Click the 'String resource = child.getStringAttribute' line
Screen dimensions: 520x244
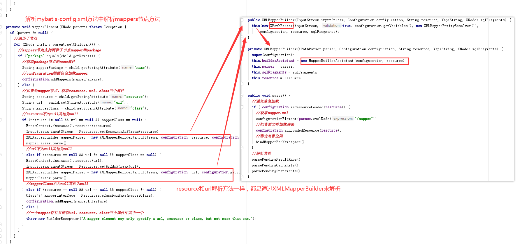85,97
